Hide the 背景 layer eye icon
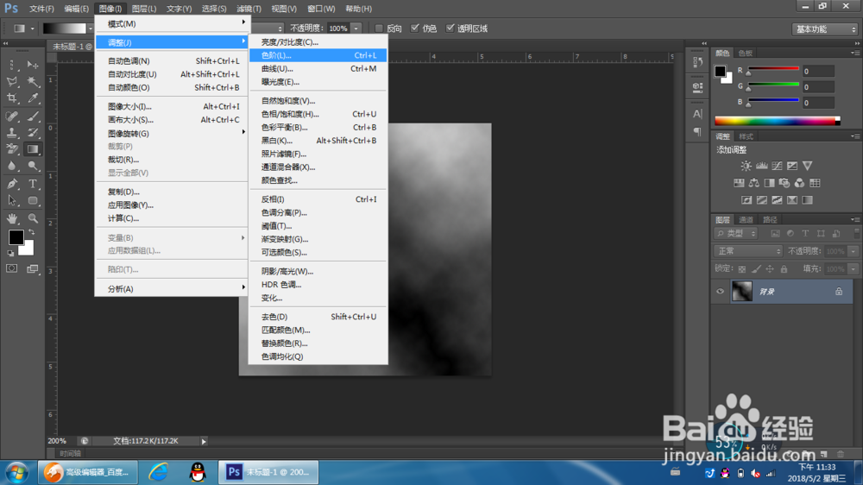 point(720,291)
